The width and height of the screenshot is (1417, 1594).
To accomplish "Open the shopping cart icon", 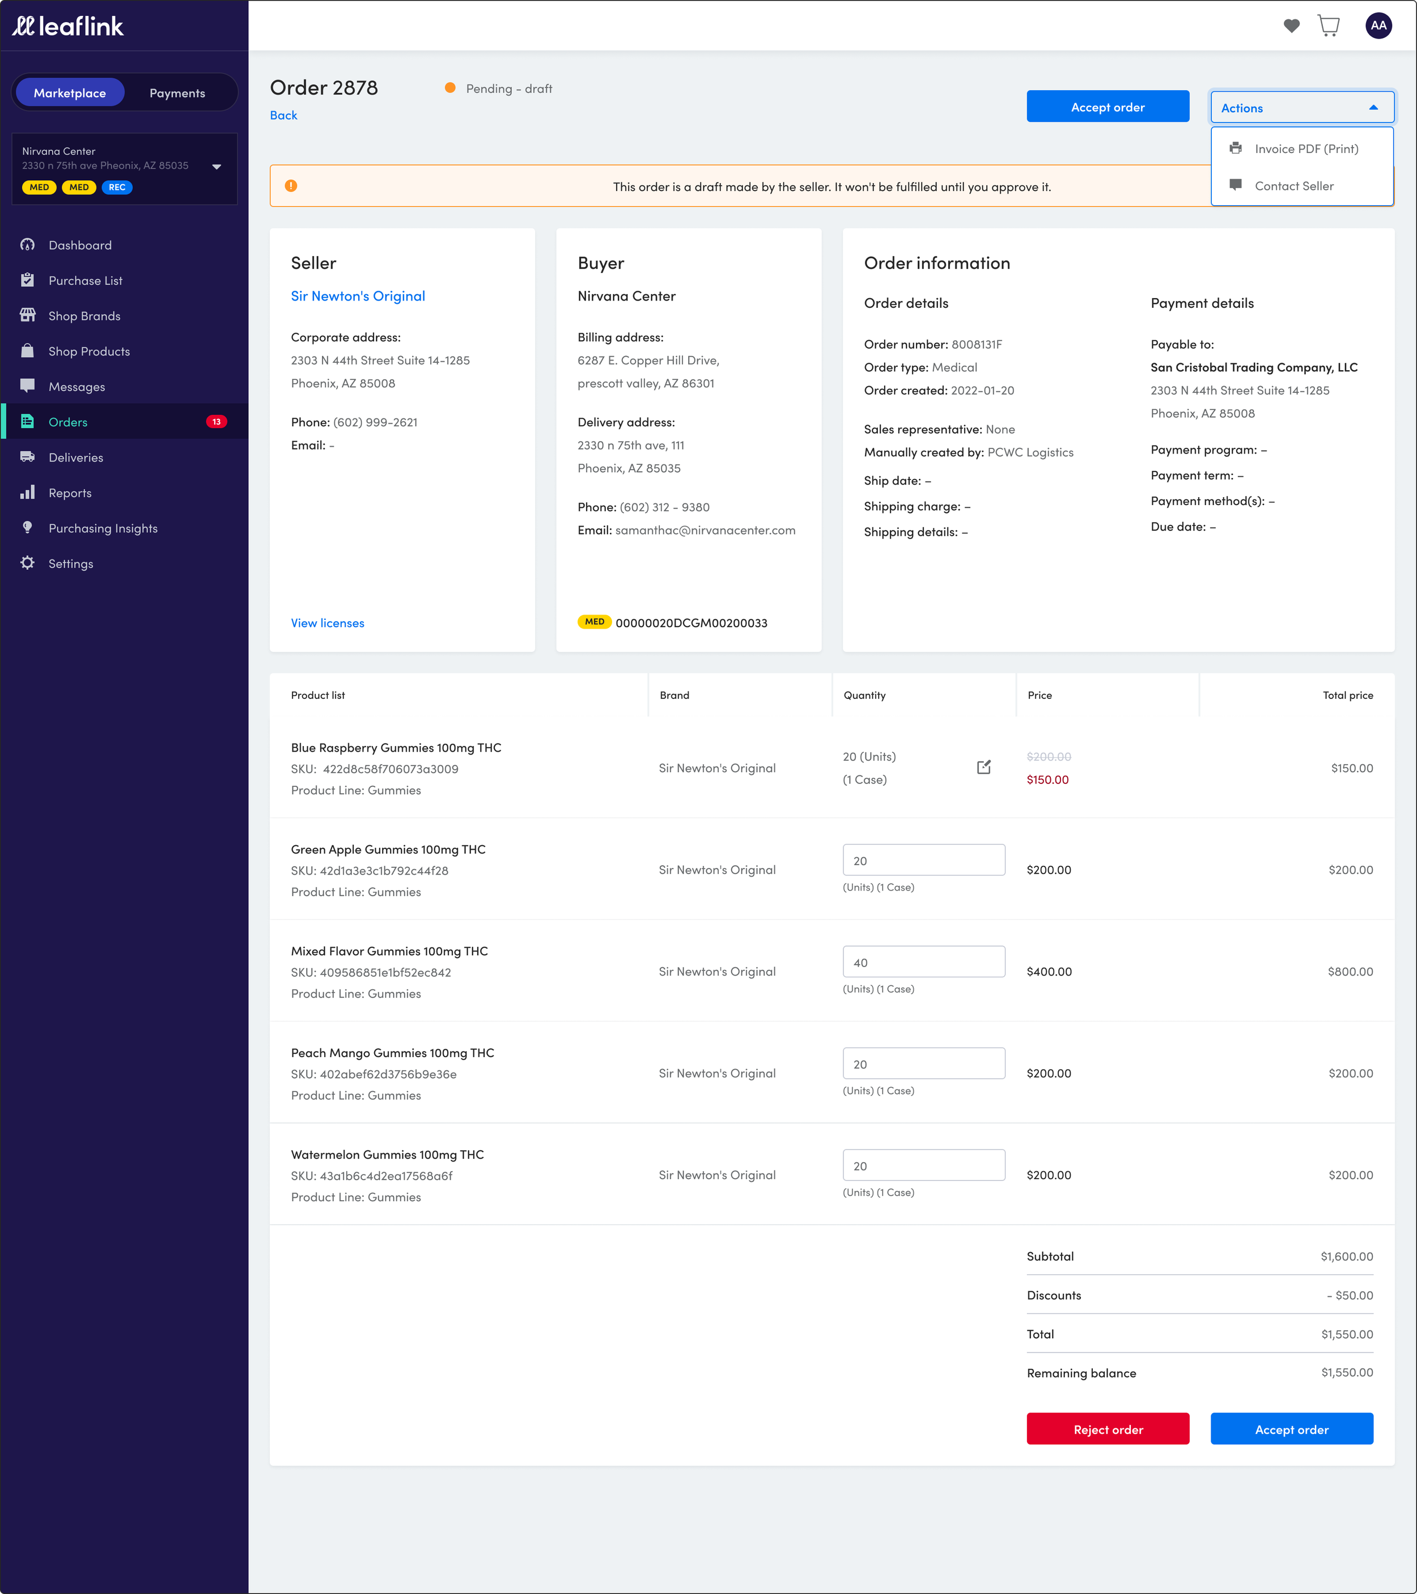I will pyautogui.click(x=1329, y=26).
